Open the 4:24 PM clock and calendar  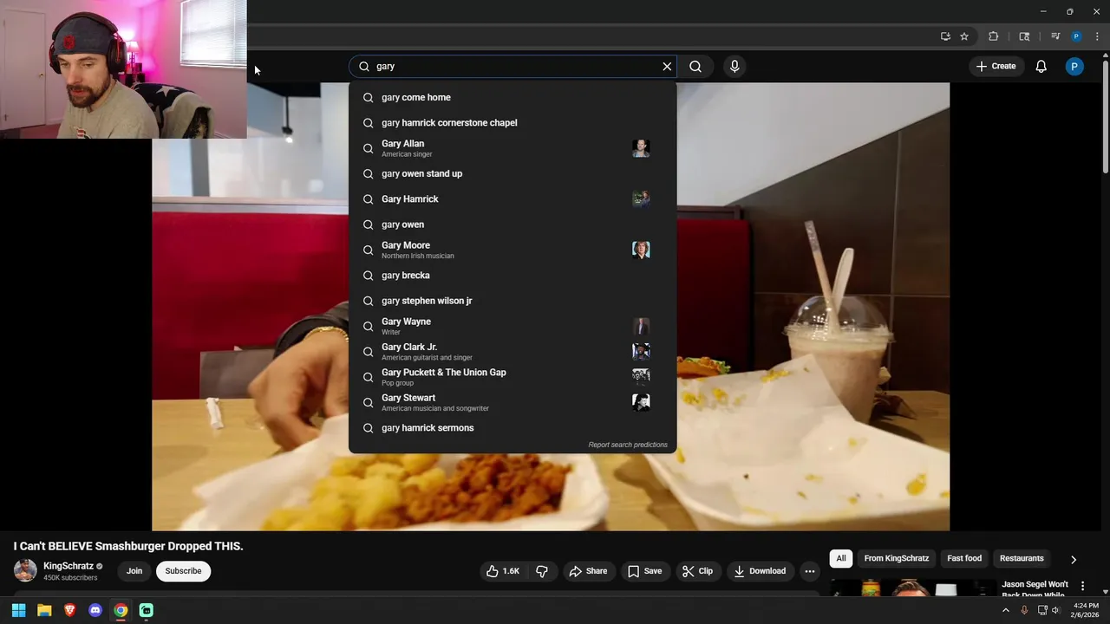tap(1086, 610)
